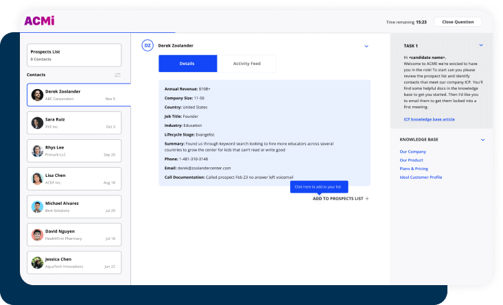The image size is (503, 305).
Task: Select the Michael Alvarez contact name
Action: tap(62, 203)
